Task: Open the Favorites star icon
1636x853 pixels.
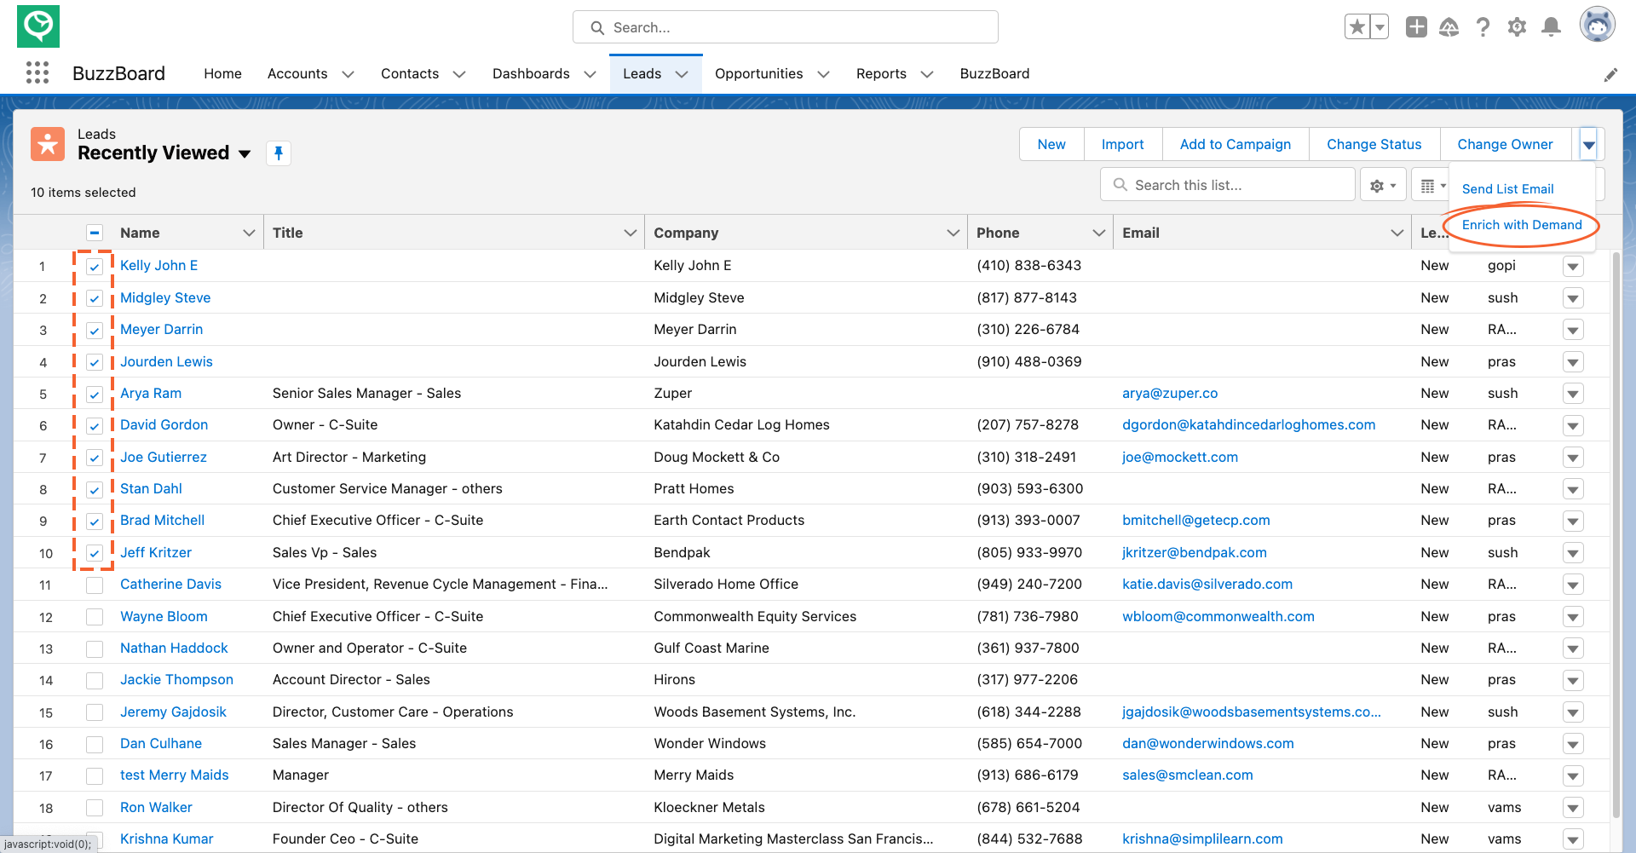Action: tap(1357, 27)
